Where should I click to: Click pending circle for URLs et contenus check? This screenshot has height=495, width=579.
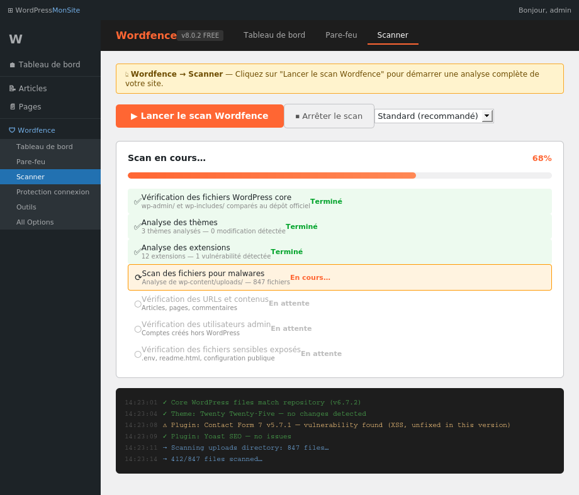pyautogui.click(x=138, y=304)
